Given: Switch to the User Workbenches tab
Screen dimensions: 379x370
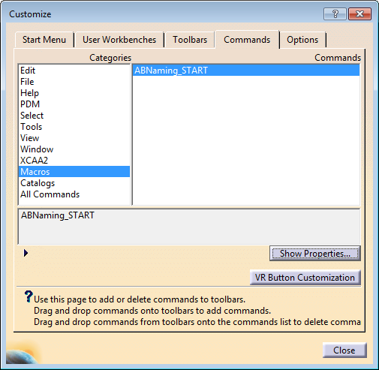Looking at the screenshot, I should point(119,40).
